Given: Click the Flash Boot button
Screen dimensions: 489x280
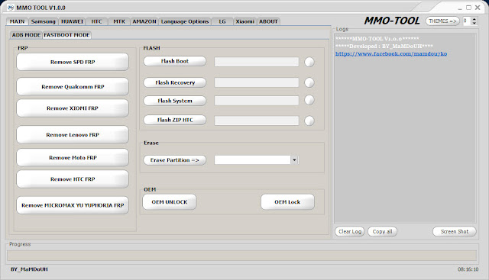Looking at the screenshot, I should pyautogui.click(x=175, y=61).
